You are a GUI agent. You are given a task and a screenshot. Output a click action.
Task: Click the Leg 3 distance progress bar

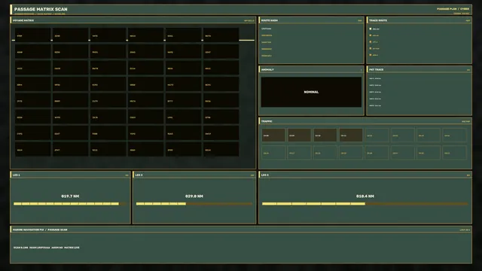(365, 204)
